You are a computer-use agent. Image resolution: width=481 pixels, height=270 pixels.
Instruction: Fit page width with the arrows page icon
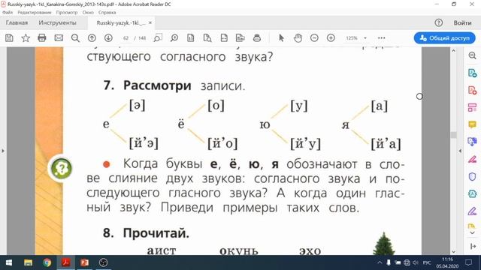pos(224,38)
